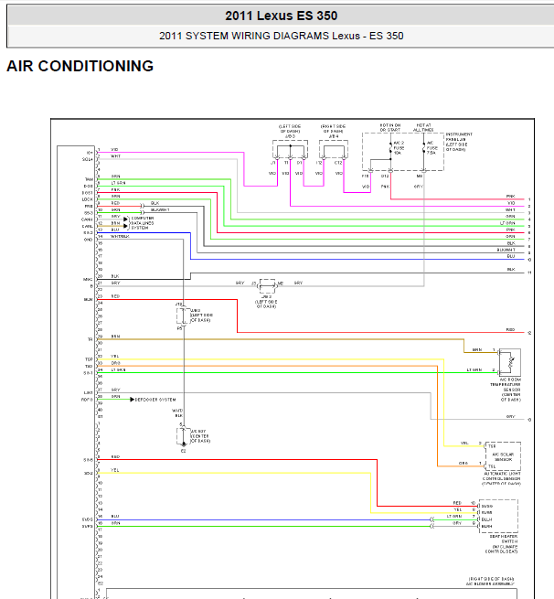Click the 'HOT IN ON OR START' label
554x599 pixels.
click(390, 128)
